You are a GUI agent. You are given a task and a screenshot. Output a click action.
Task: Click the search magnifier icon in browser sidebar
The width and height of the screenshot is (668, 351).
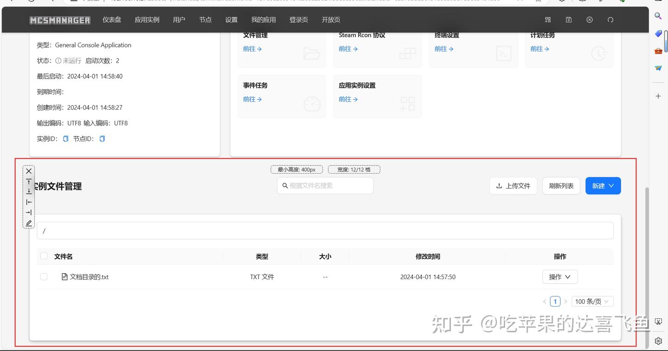pyautogui.click(x=658, y=16)
